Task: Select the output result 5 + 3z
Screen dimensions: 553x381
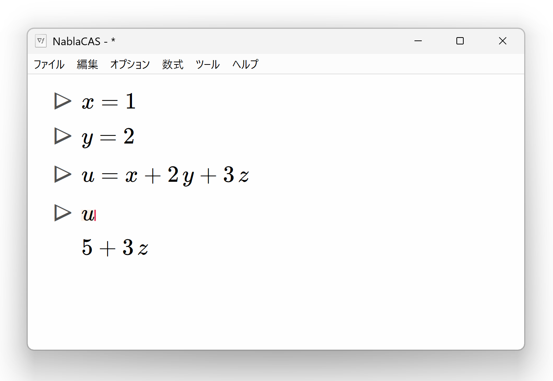Action: 115,248
